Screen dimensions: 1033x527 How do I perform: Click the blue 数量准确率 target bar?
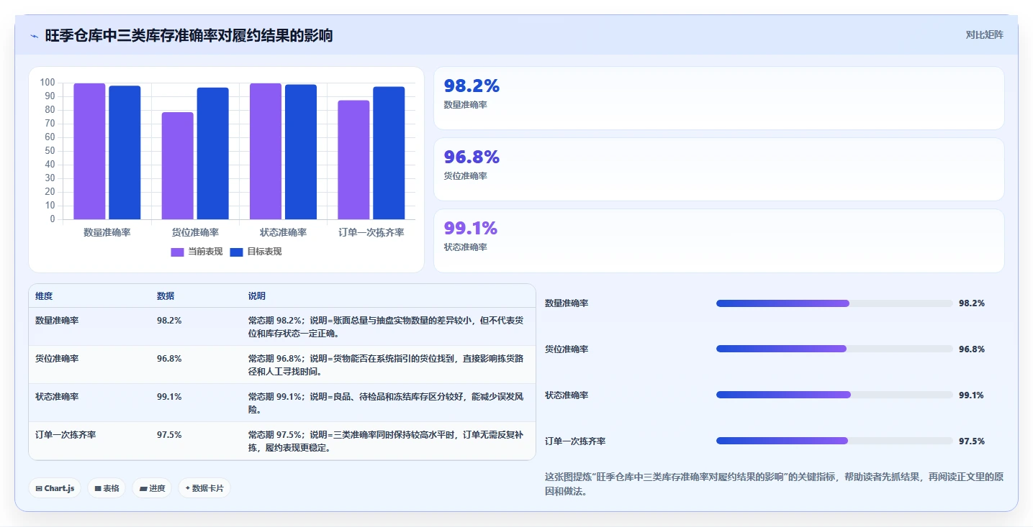(x=125, y=152)
